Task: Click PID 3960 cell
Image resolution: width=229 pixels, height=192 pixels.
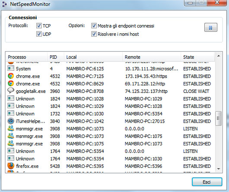Action: pos(55,91)
